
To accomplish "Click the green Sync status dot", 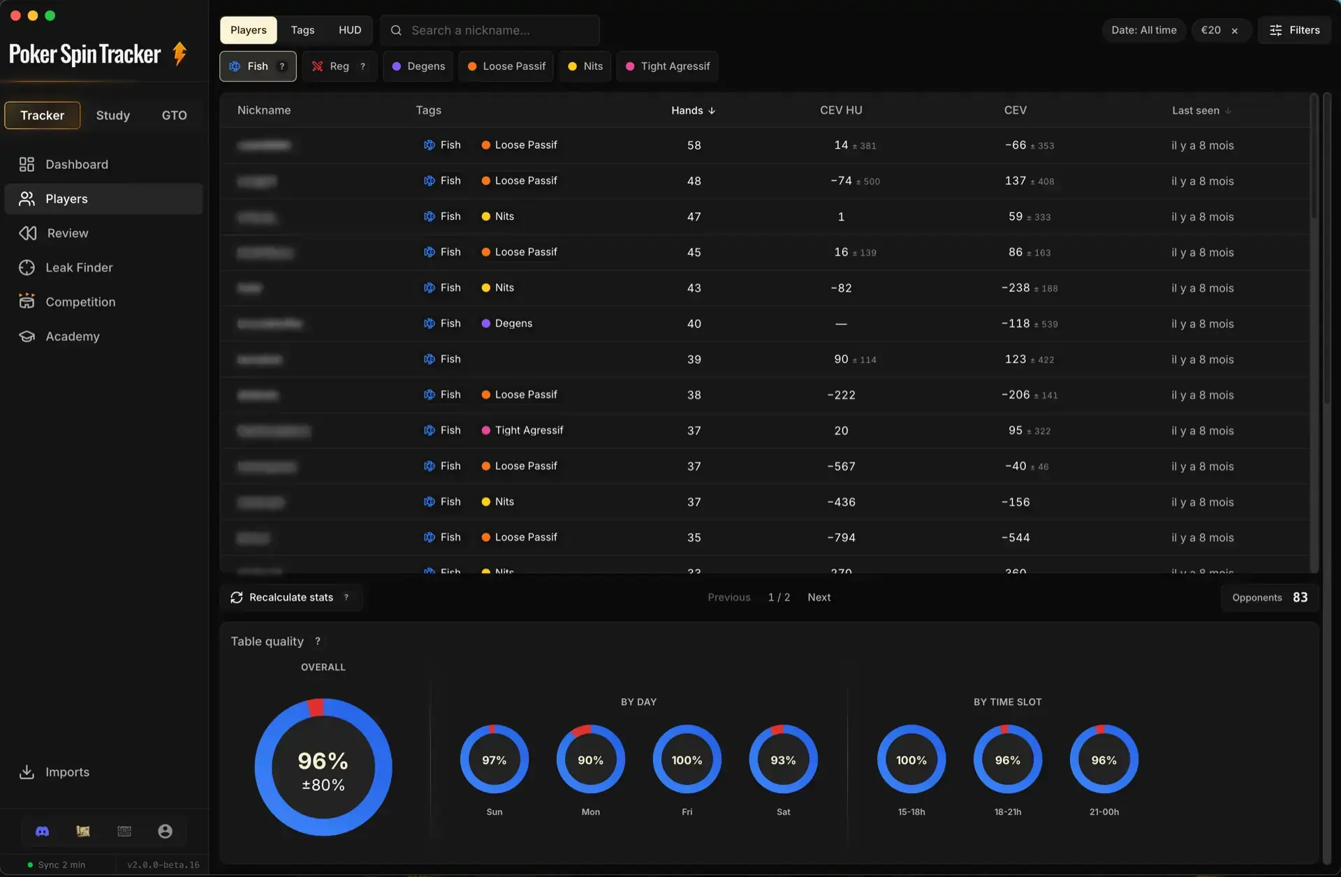I will [x=30, y=864].
